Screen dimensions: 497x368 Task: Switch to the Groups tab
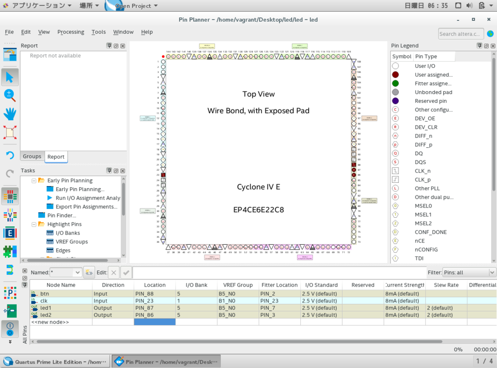[x=32, y=156]
